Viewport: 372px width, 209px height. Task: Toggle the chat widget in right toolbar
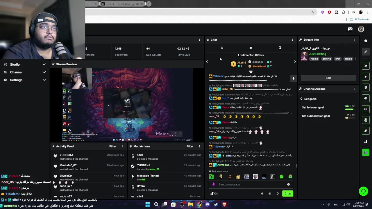(x=366, y=98)
